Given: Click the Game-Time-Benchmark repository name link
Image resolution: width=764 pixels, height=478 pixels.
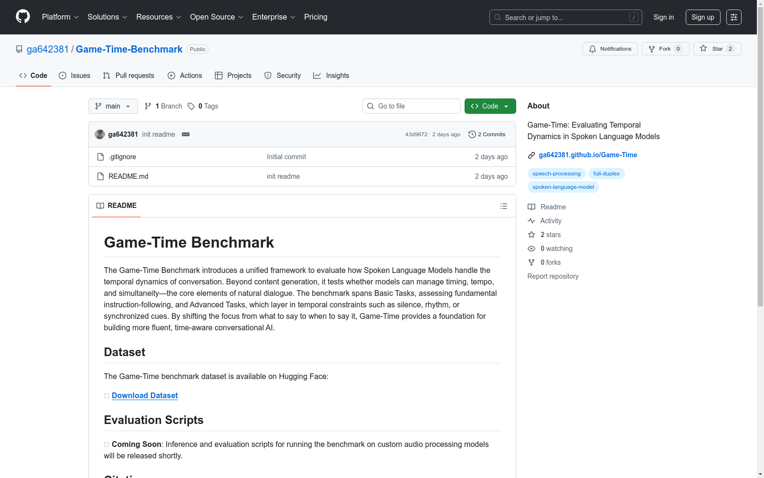Looking at the screenshot, I should pos(129,49).
